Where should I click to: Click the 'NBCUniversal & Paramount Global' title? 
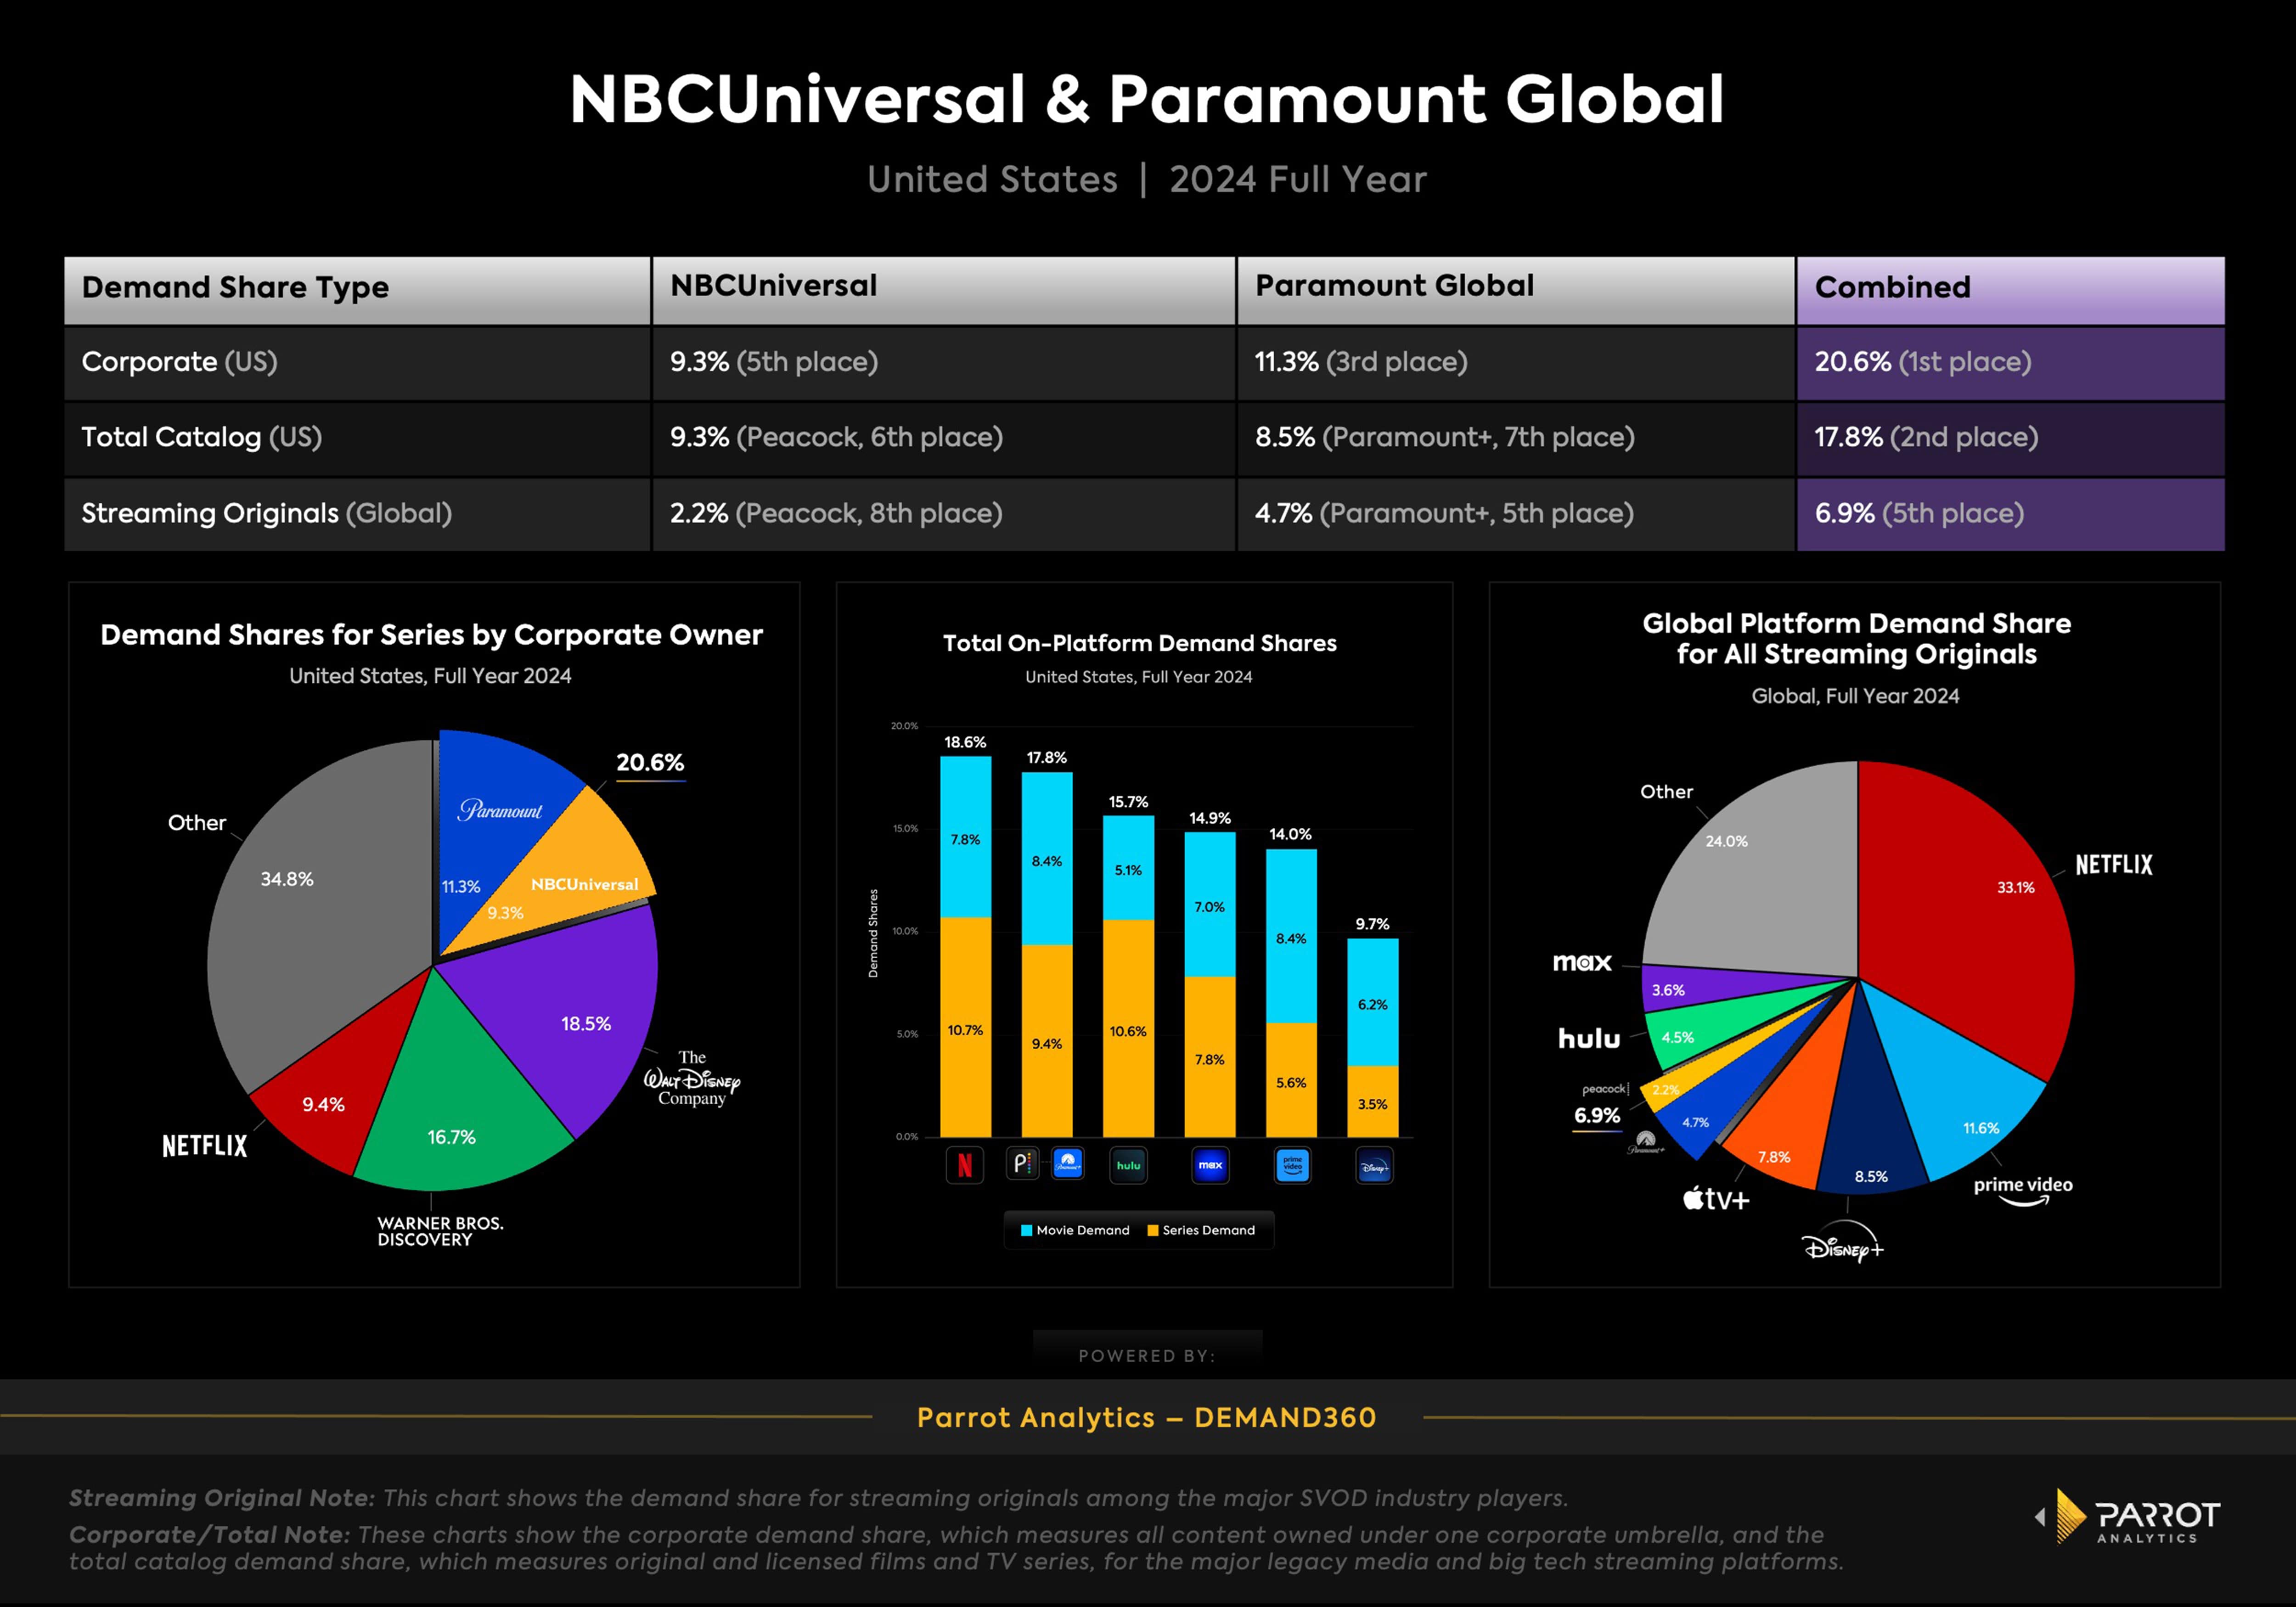pyautogui.click(x=1147, y=99)
